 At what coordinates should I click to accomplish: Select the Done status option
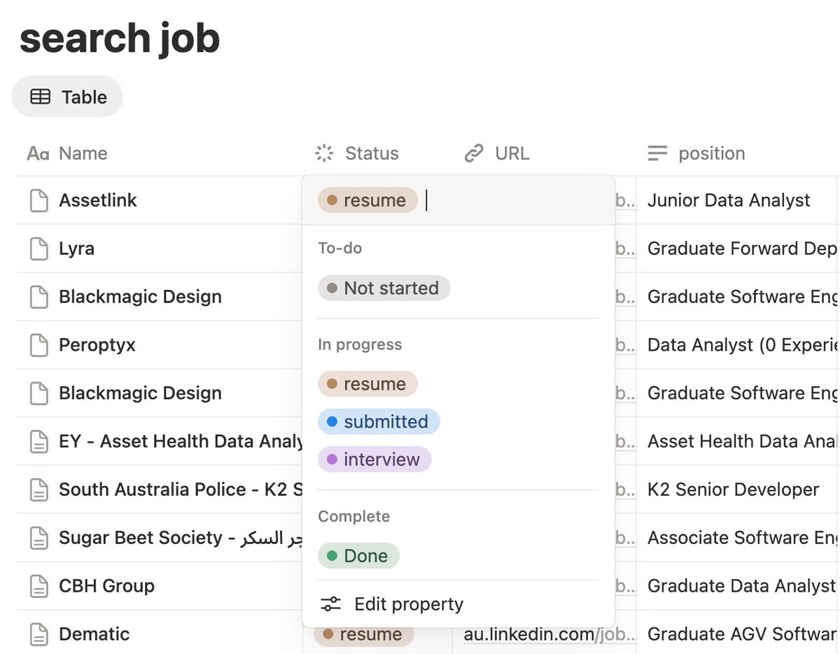358,556
